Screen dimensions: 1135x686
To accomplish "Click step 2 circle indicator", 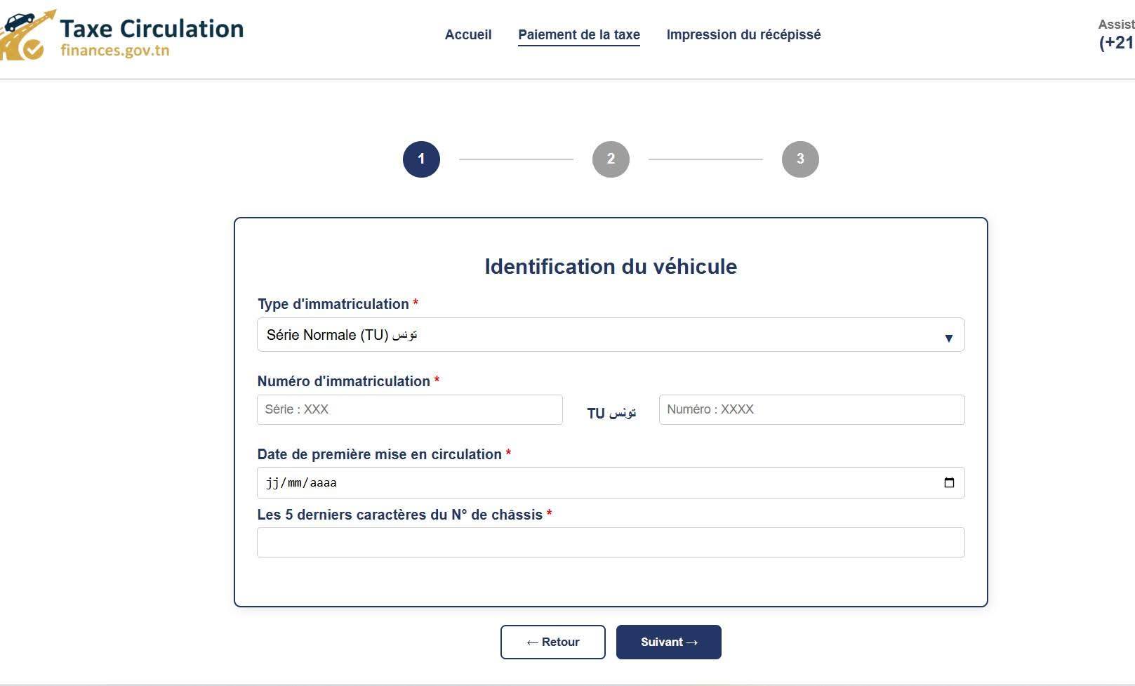I will click(x=611, y=159).
